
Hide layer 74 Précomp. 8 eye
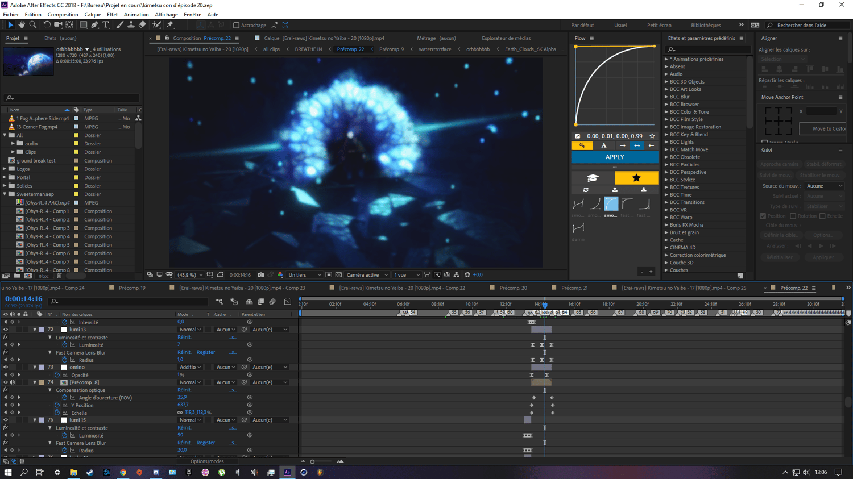[x=6, y=382]
